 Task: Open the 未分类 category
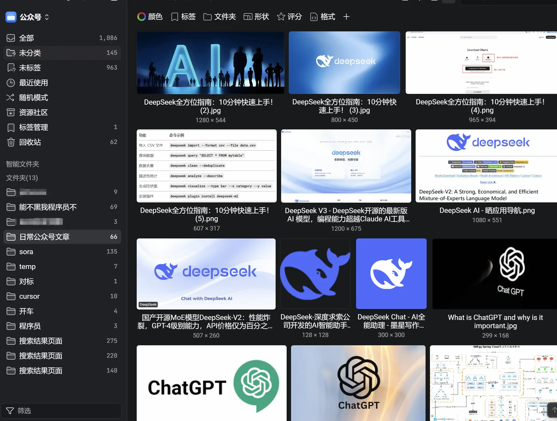[x=62, y=53]
